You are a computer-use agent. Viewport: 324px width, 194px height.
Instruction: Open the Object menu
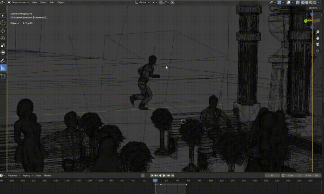coord(61,2)
